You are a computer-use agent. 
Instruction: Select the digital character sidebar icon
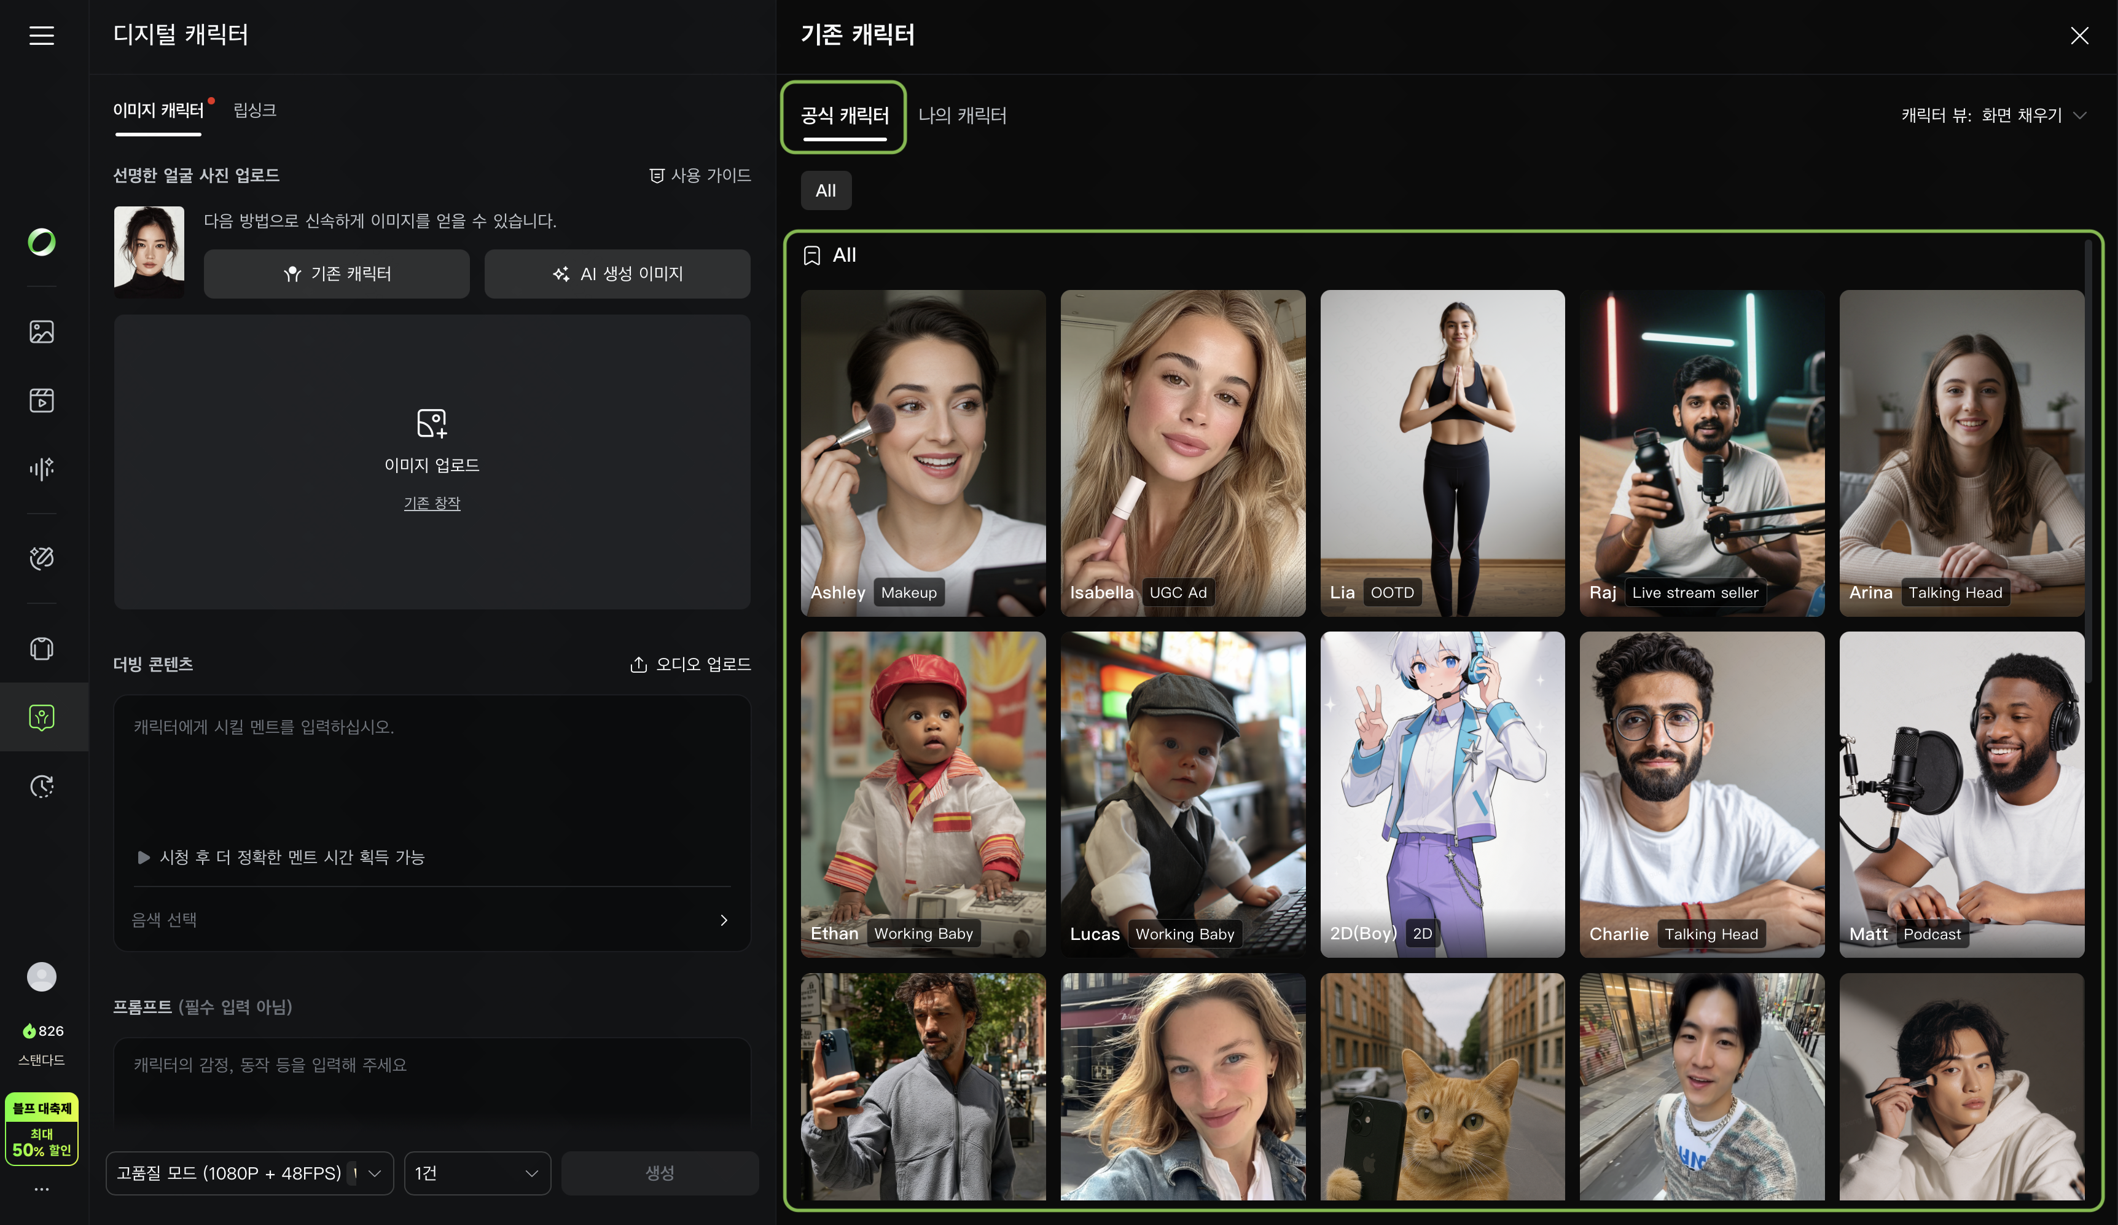coord(41,717)
